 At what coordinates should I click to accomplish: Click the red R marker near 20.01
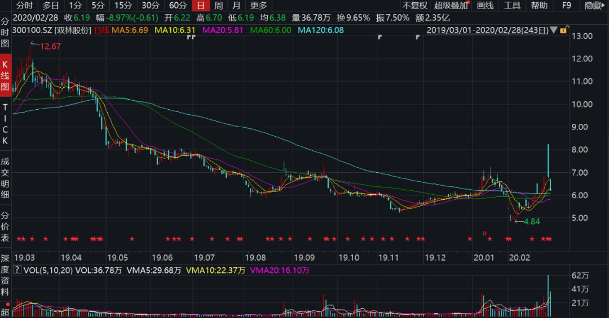coord(484,233)
